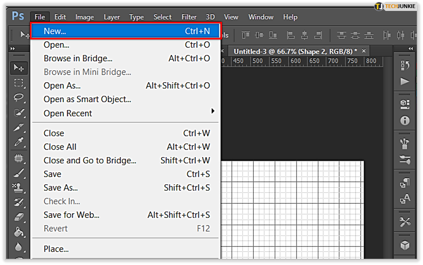Select the Lasso tool

[x=19, y=97]
